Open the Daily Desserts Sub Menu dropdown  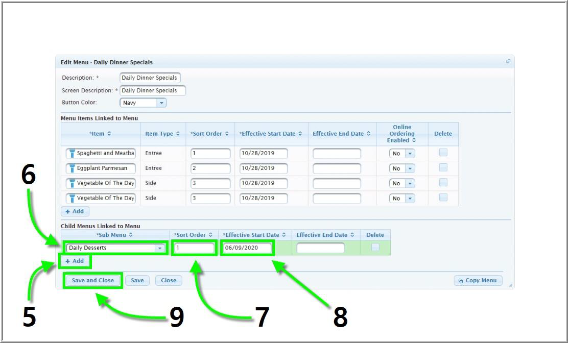click(x=160, y=248)
